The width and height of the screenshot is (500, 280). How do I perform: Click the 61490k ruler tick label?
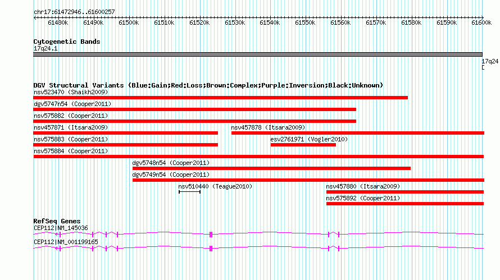point(93,22)
